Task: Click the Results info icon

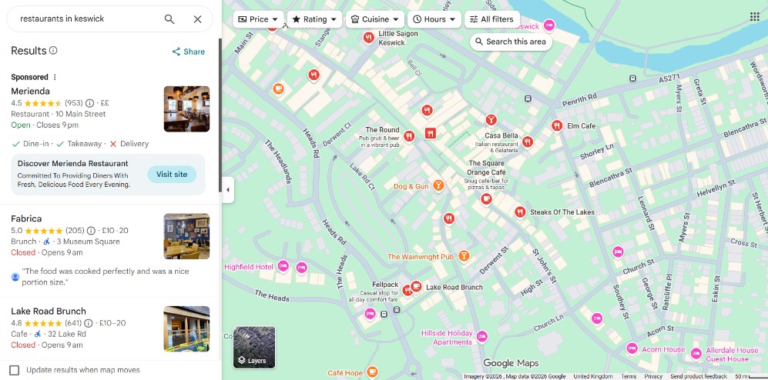Action: [x=53, y=51]
